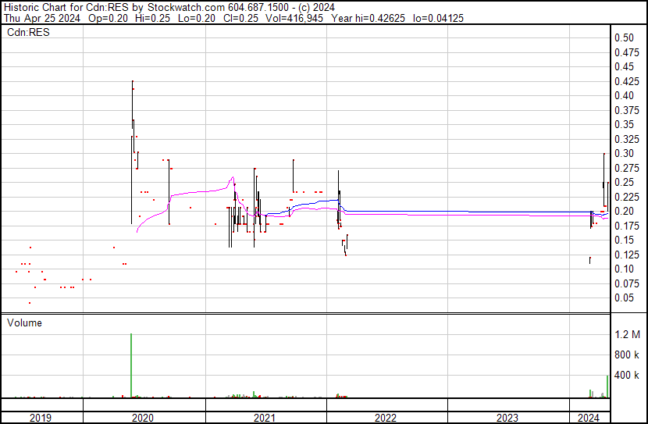Click the 0.50 price axis label
This screenshot has height=424, width=648.
pyautogui.click(x=623, y=37)
